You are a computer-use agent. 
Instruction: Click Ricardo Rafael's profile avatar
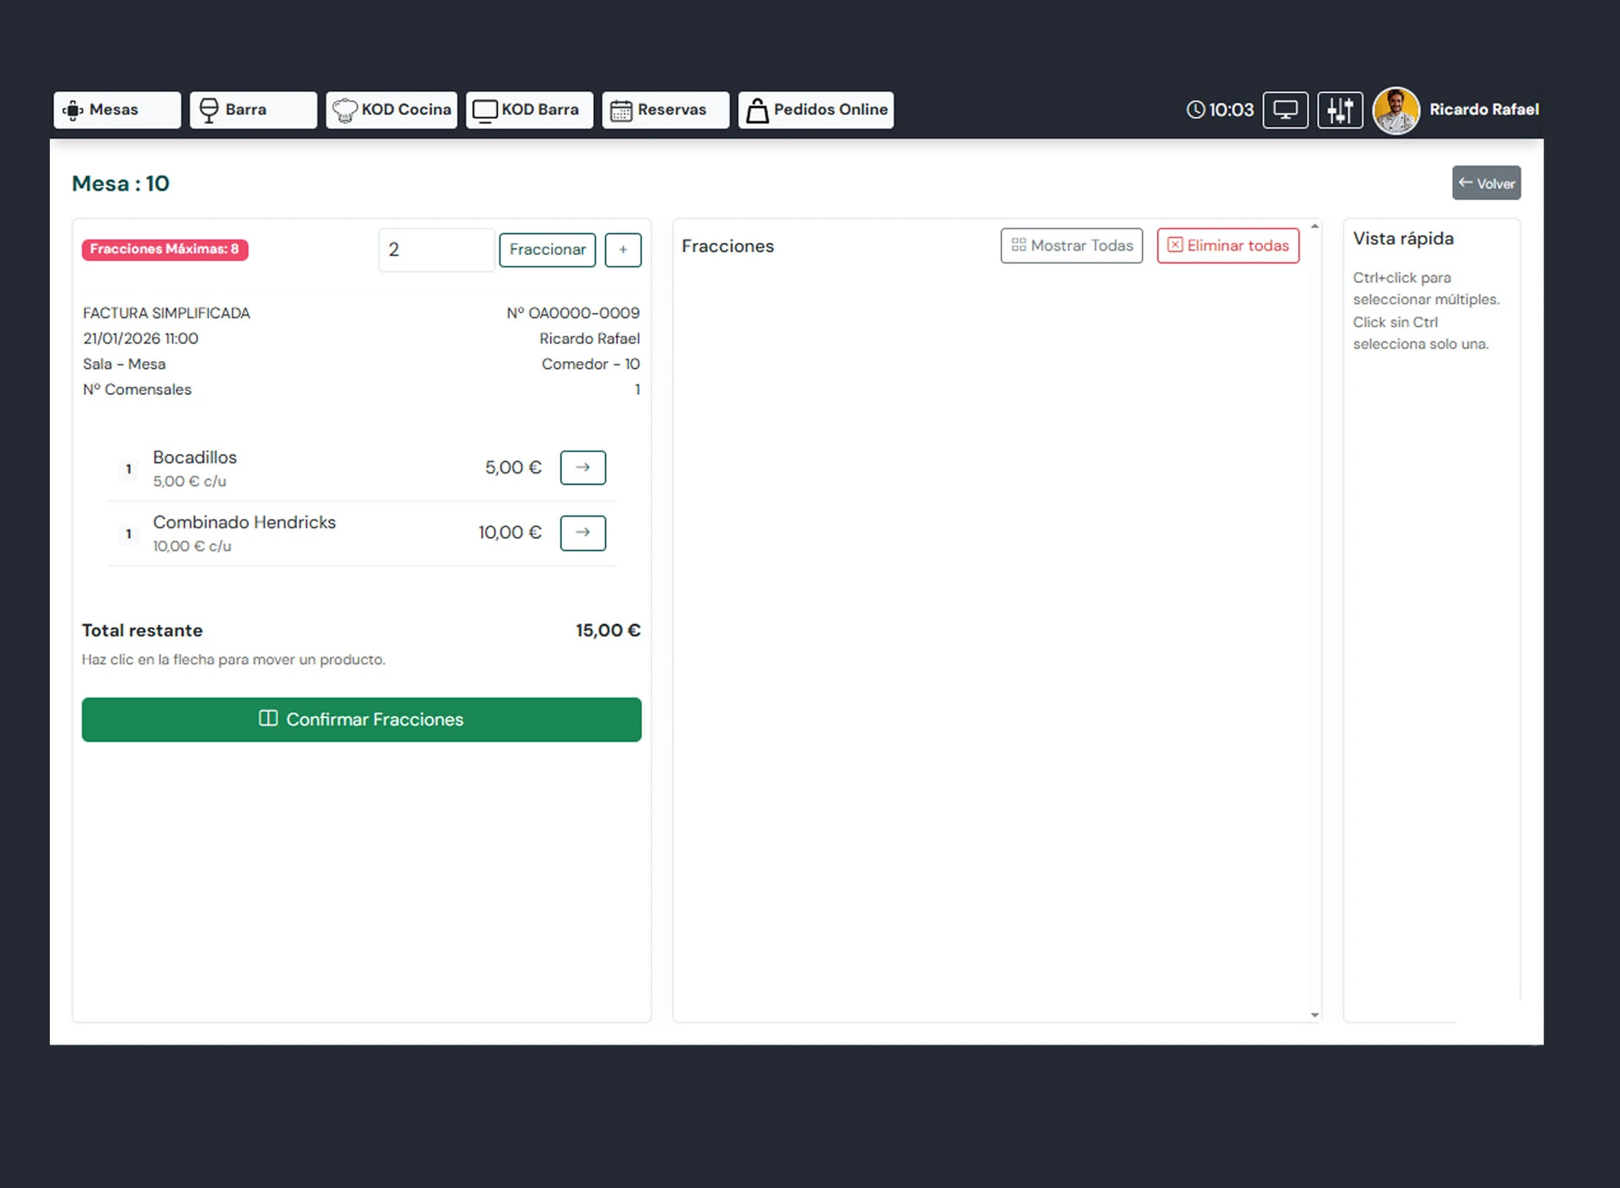click(x=1396, y=111)
